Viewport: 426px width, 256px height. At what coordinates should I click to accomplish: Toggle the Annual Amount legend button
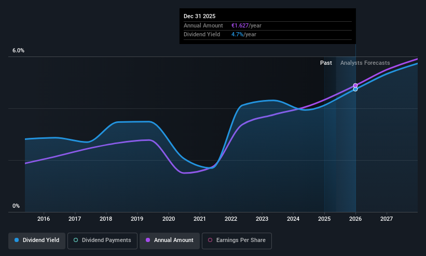pyautogui.click(x=170, y=240)
